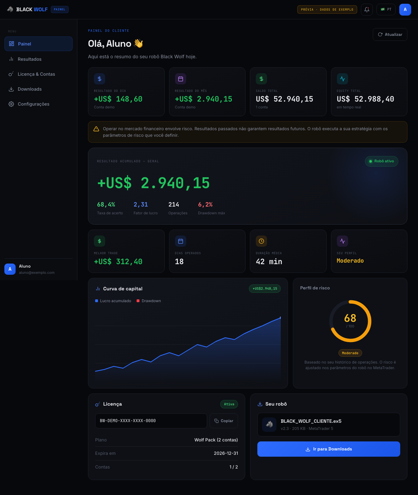Click the calendar icon on Dias Operados card

[181, 241]
